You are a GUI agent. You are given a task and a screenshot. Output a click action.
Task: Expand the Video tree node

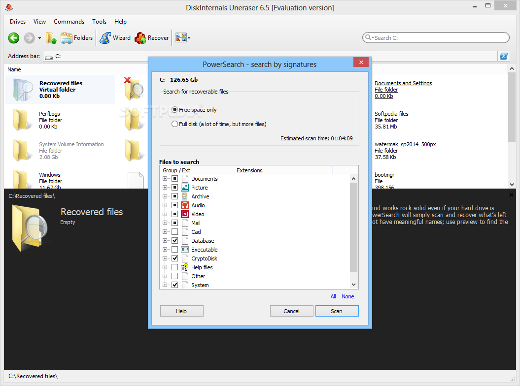click(165, 214)
